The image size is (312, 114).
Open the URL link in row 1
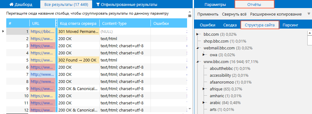[42, 31]
